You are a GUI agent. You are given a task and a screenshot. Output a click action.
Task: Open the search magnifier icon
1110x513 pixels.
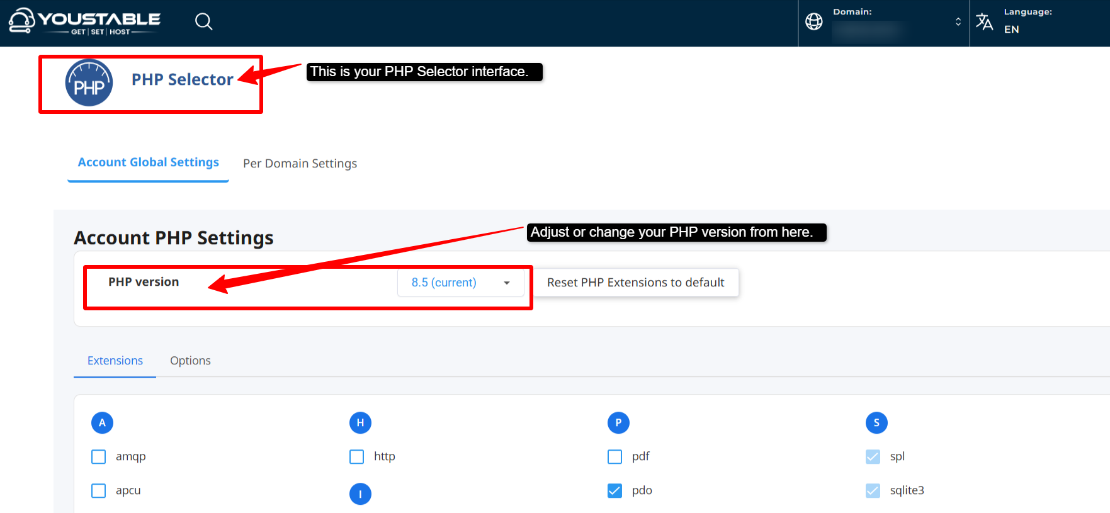(203, 22)
